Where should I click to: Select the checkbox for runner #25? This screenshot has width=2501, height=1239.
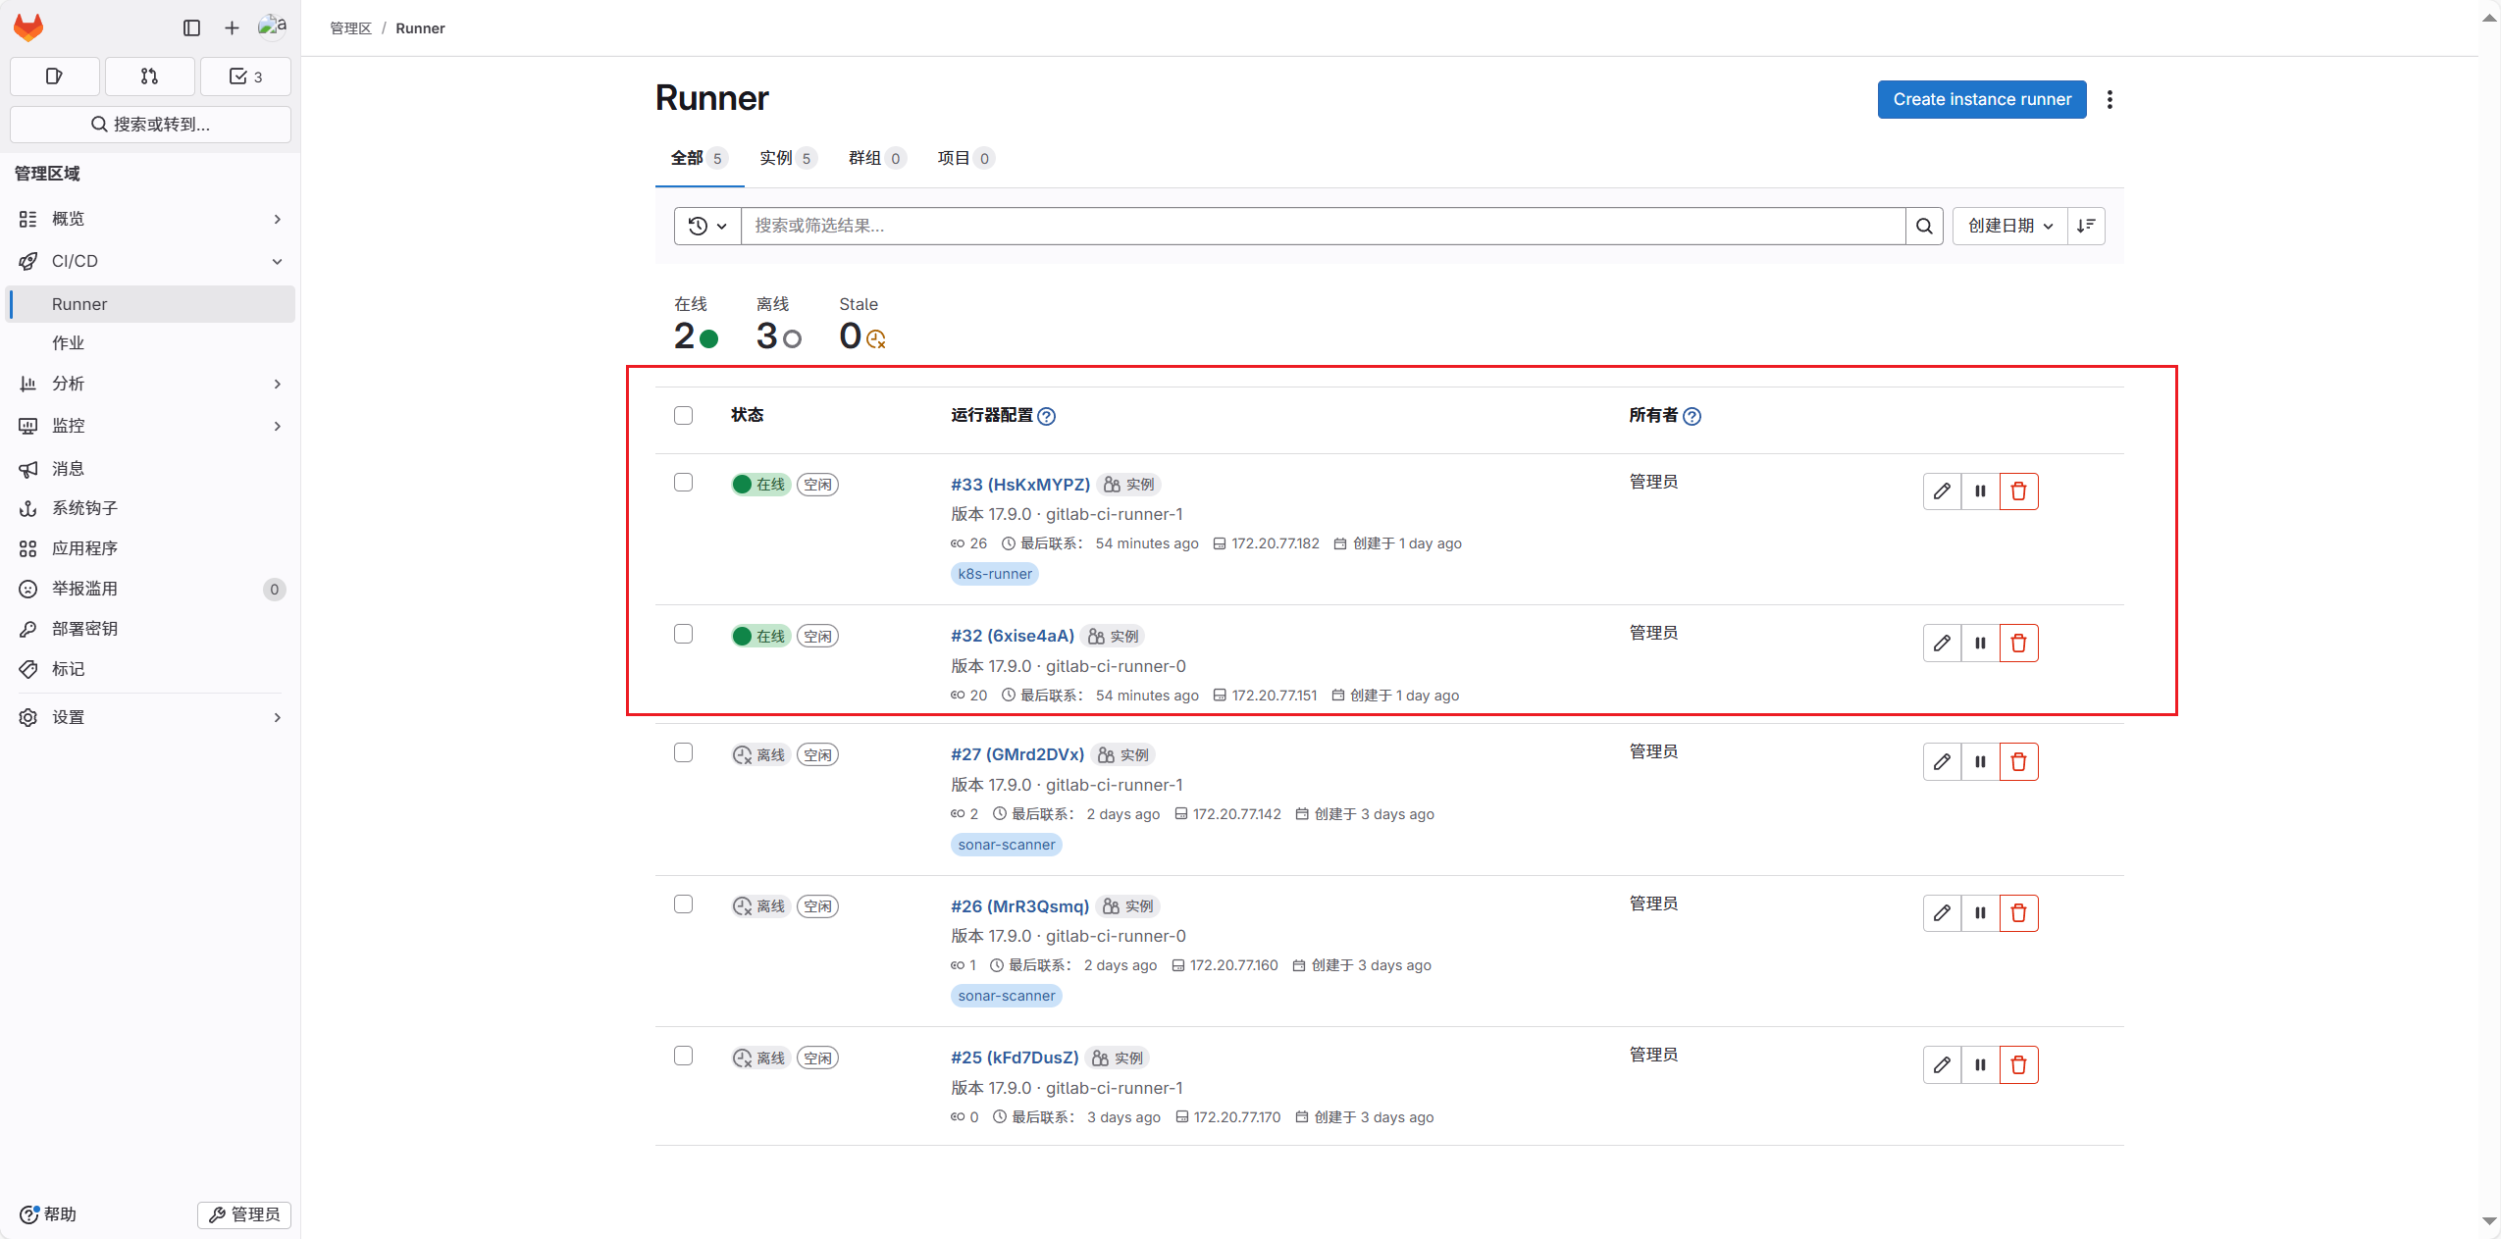683,1055
